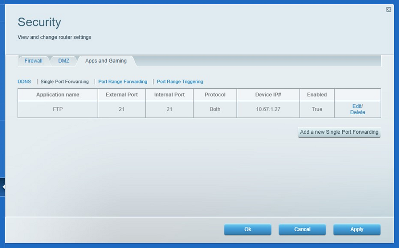Cancel the security changes
The height and width of the screenshot is (248, 399).
click(302, 229)
